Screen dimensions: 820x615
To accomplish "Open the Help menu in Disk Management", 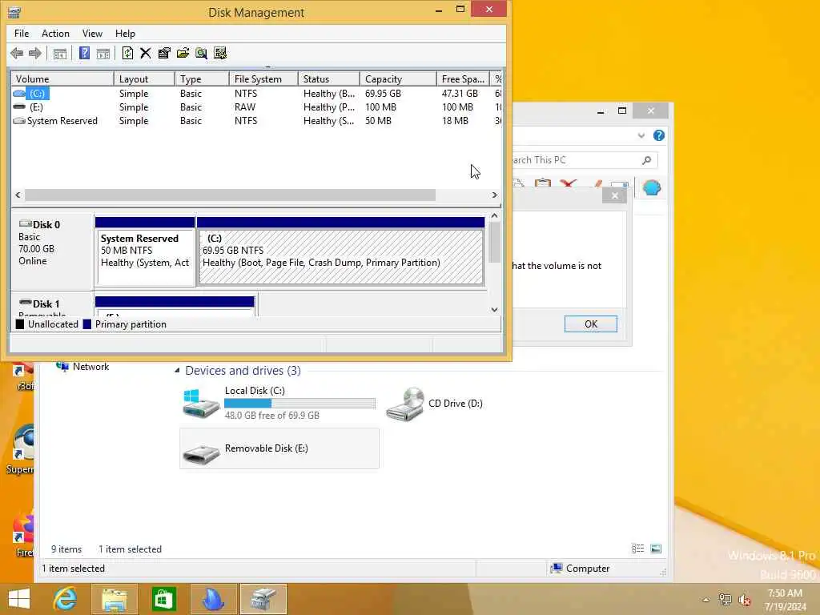I will pos(125,34).
